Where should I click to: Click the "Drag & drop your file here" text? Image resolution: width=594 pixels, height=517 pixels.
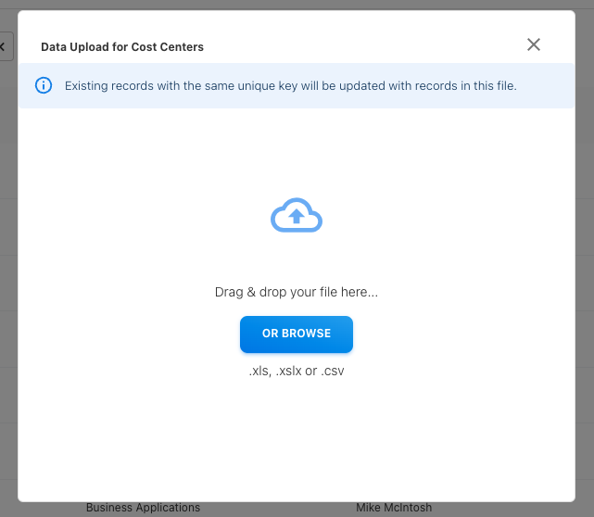click(x=296, y=292)
